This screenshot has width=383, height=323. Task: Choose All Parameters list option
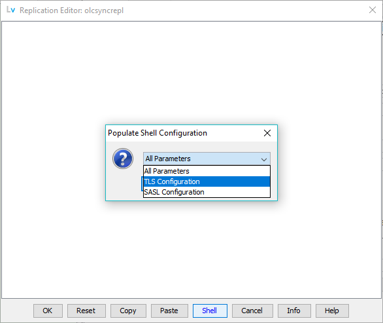coord(207,171)
